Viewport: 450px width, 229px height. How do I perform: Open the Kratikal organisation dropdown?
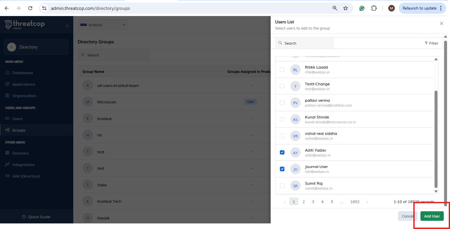pyautogui.click(x=103, y=25)
